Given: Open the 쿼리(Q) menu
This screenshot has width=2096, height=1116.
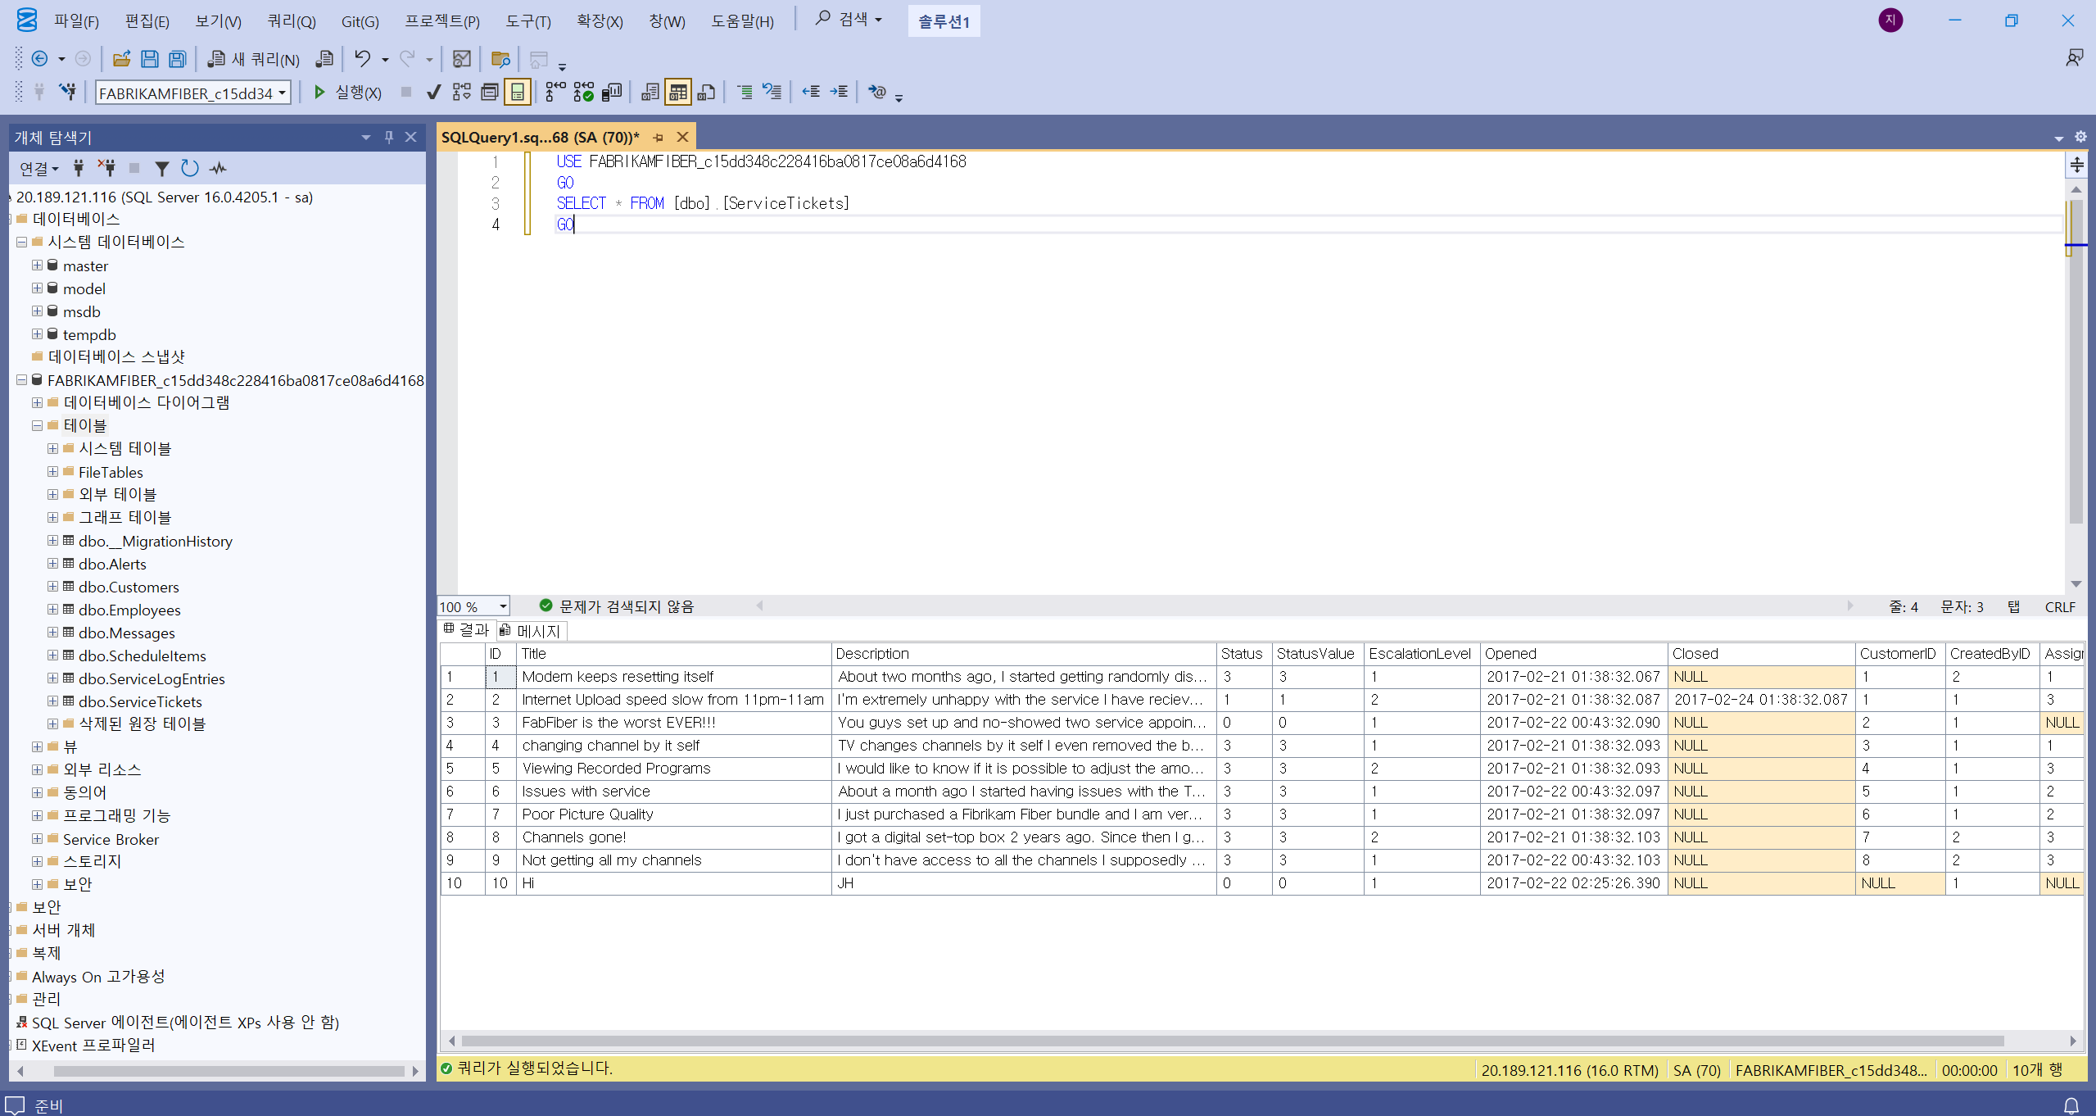Looking at the screenshot, I should click(292, 21).
